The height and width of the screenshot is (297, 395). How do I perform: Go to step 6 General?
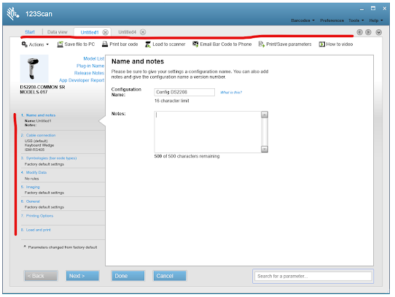click(33, 201)
